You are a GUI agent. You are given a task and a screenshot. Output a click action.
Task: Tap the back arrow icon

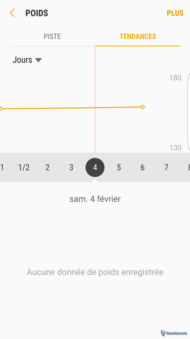pyautogui.click(x=12, y=13)
